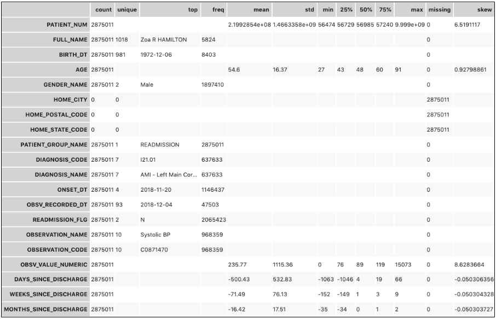Click the '2.1992854e+08' mean cell
496x319 pixels.
(x=249, y=25)
